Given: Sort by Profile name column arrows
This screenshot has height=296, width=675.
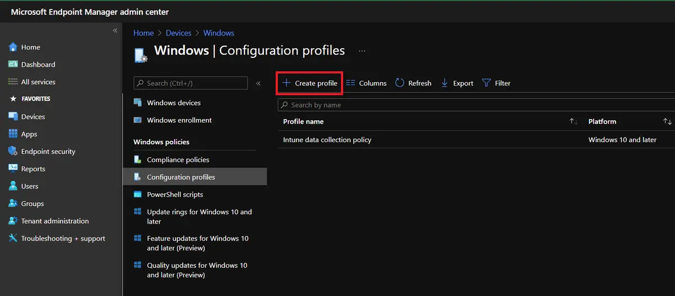Looking at the screenshot, I should (x=573, y=121).
